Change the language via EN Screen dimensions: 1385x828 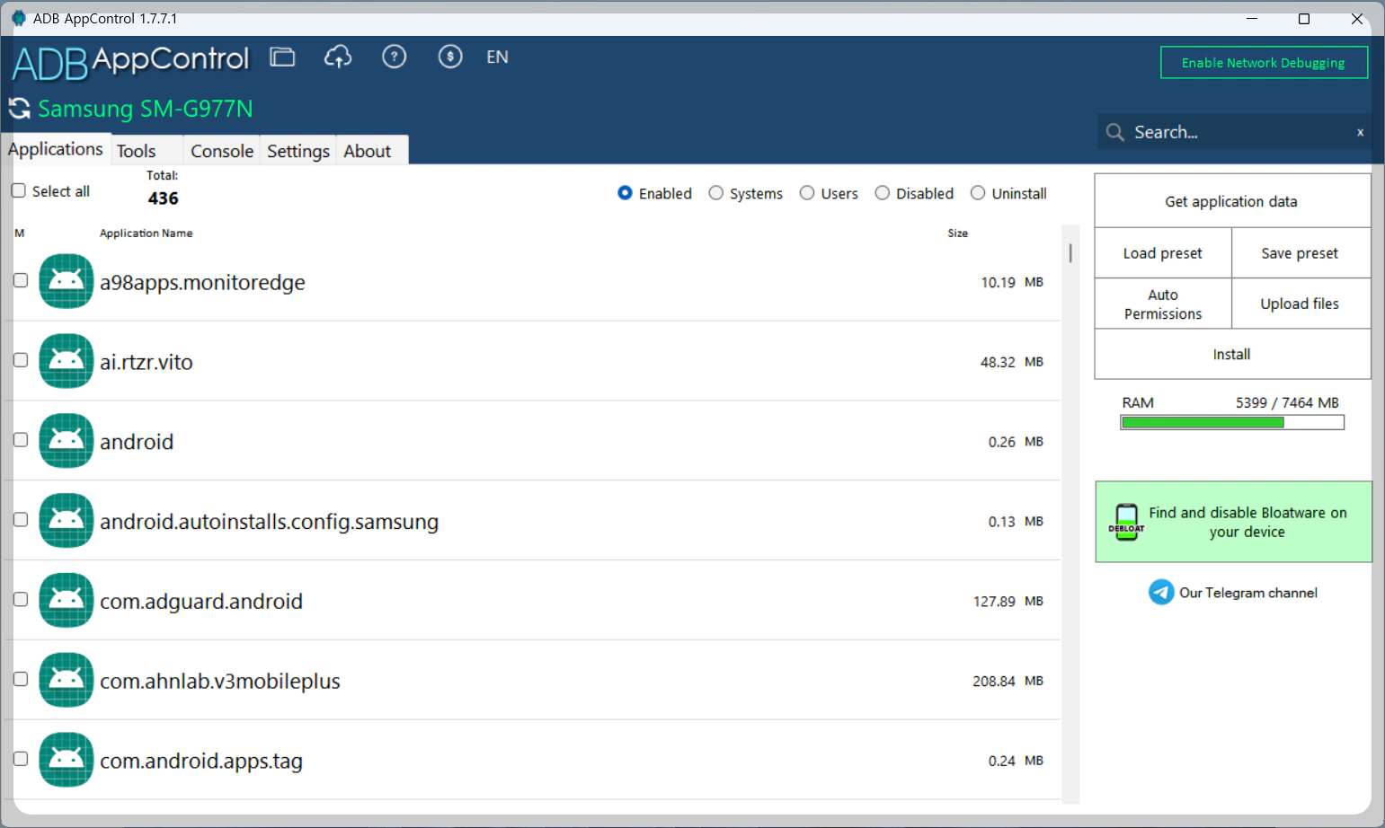click(x=497, y=57)
